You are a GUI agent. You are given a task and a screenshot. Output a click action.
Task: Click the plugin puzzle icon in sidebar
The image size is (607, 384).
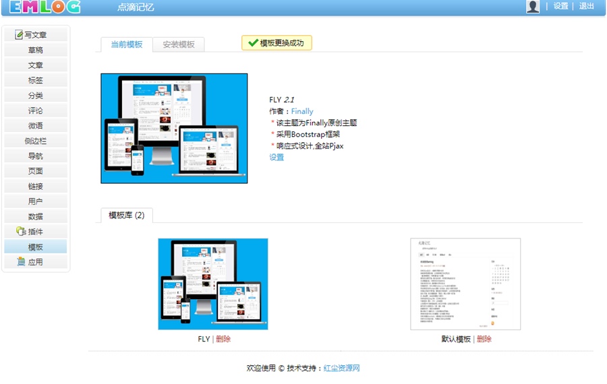(21, 231)
